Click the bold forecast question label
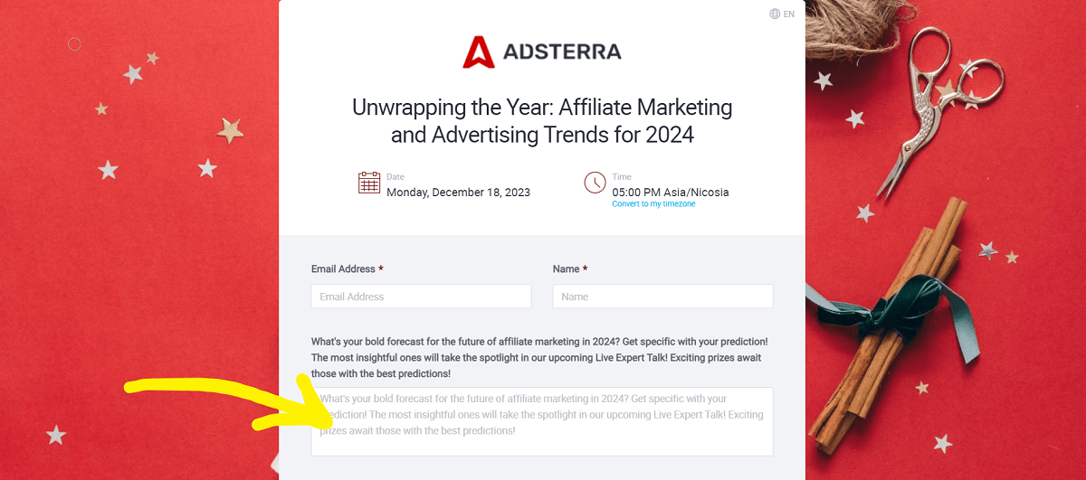This screenshot has width=1086, height=480. click(x=539, y=357)
